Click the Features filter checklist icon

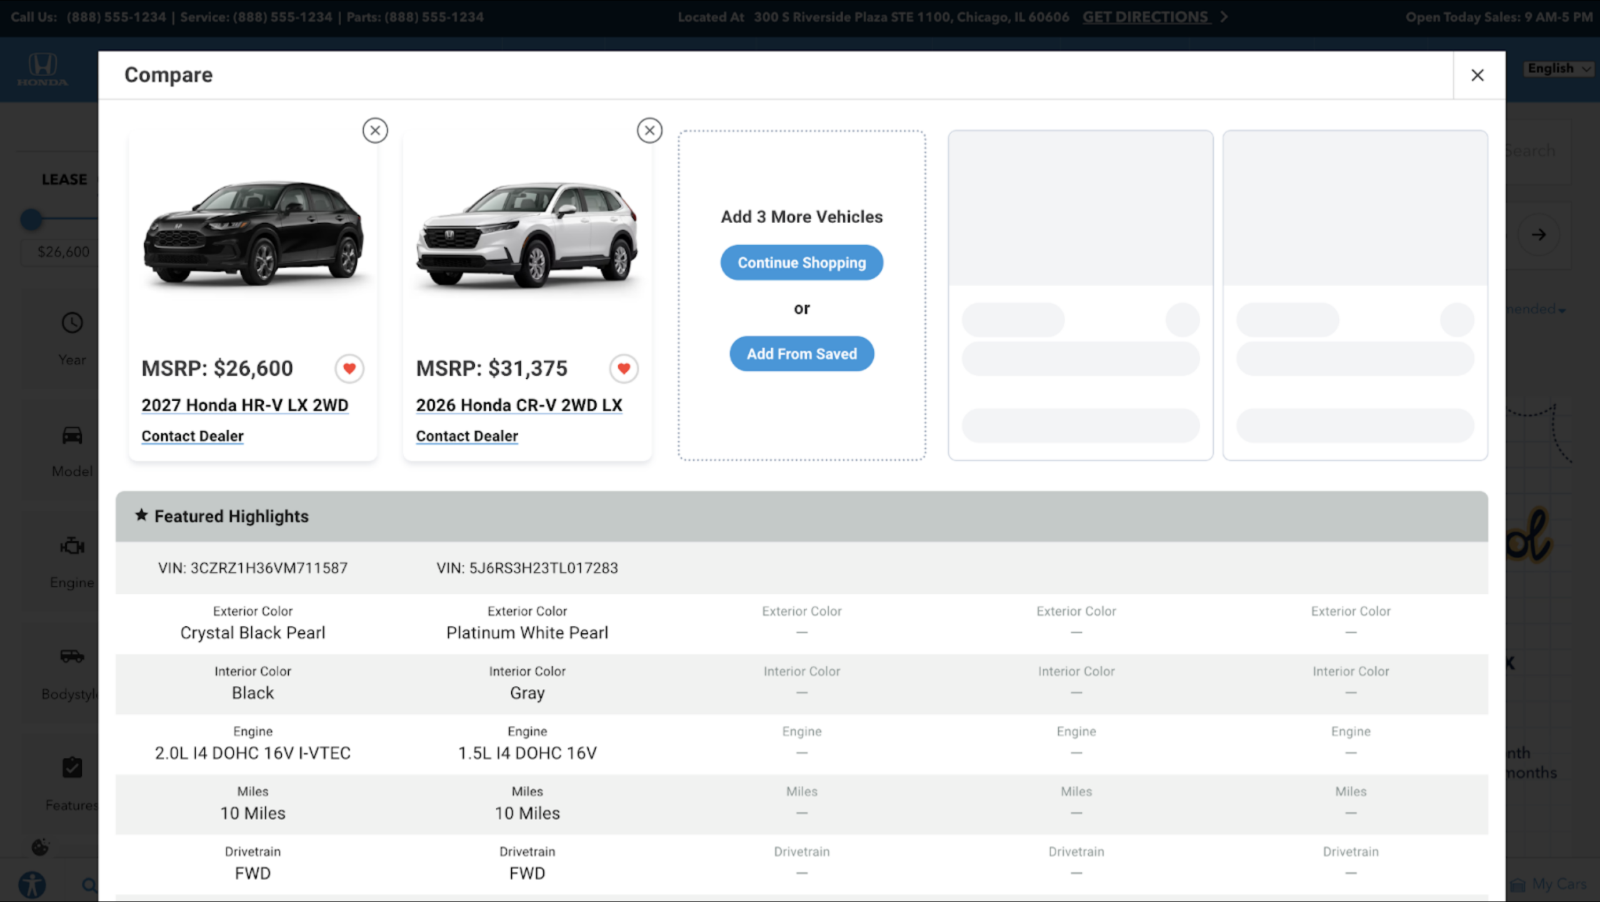point(72,767)
